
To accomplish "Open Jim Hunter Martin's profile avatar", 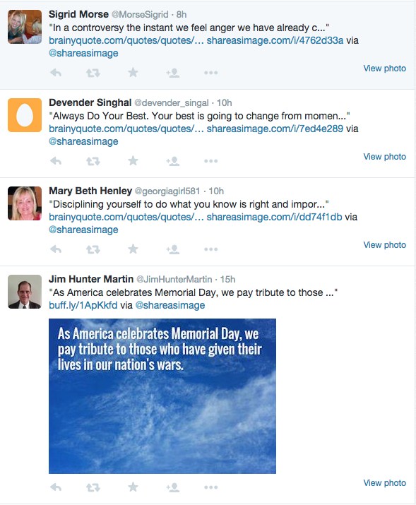I will point(25,292).
